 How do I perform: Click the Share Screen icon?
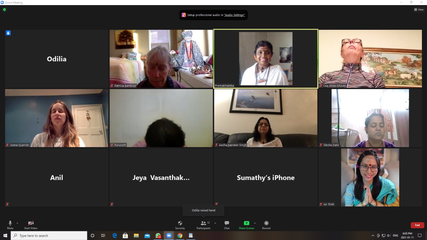(246, 223)
